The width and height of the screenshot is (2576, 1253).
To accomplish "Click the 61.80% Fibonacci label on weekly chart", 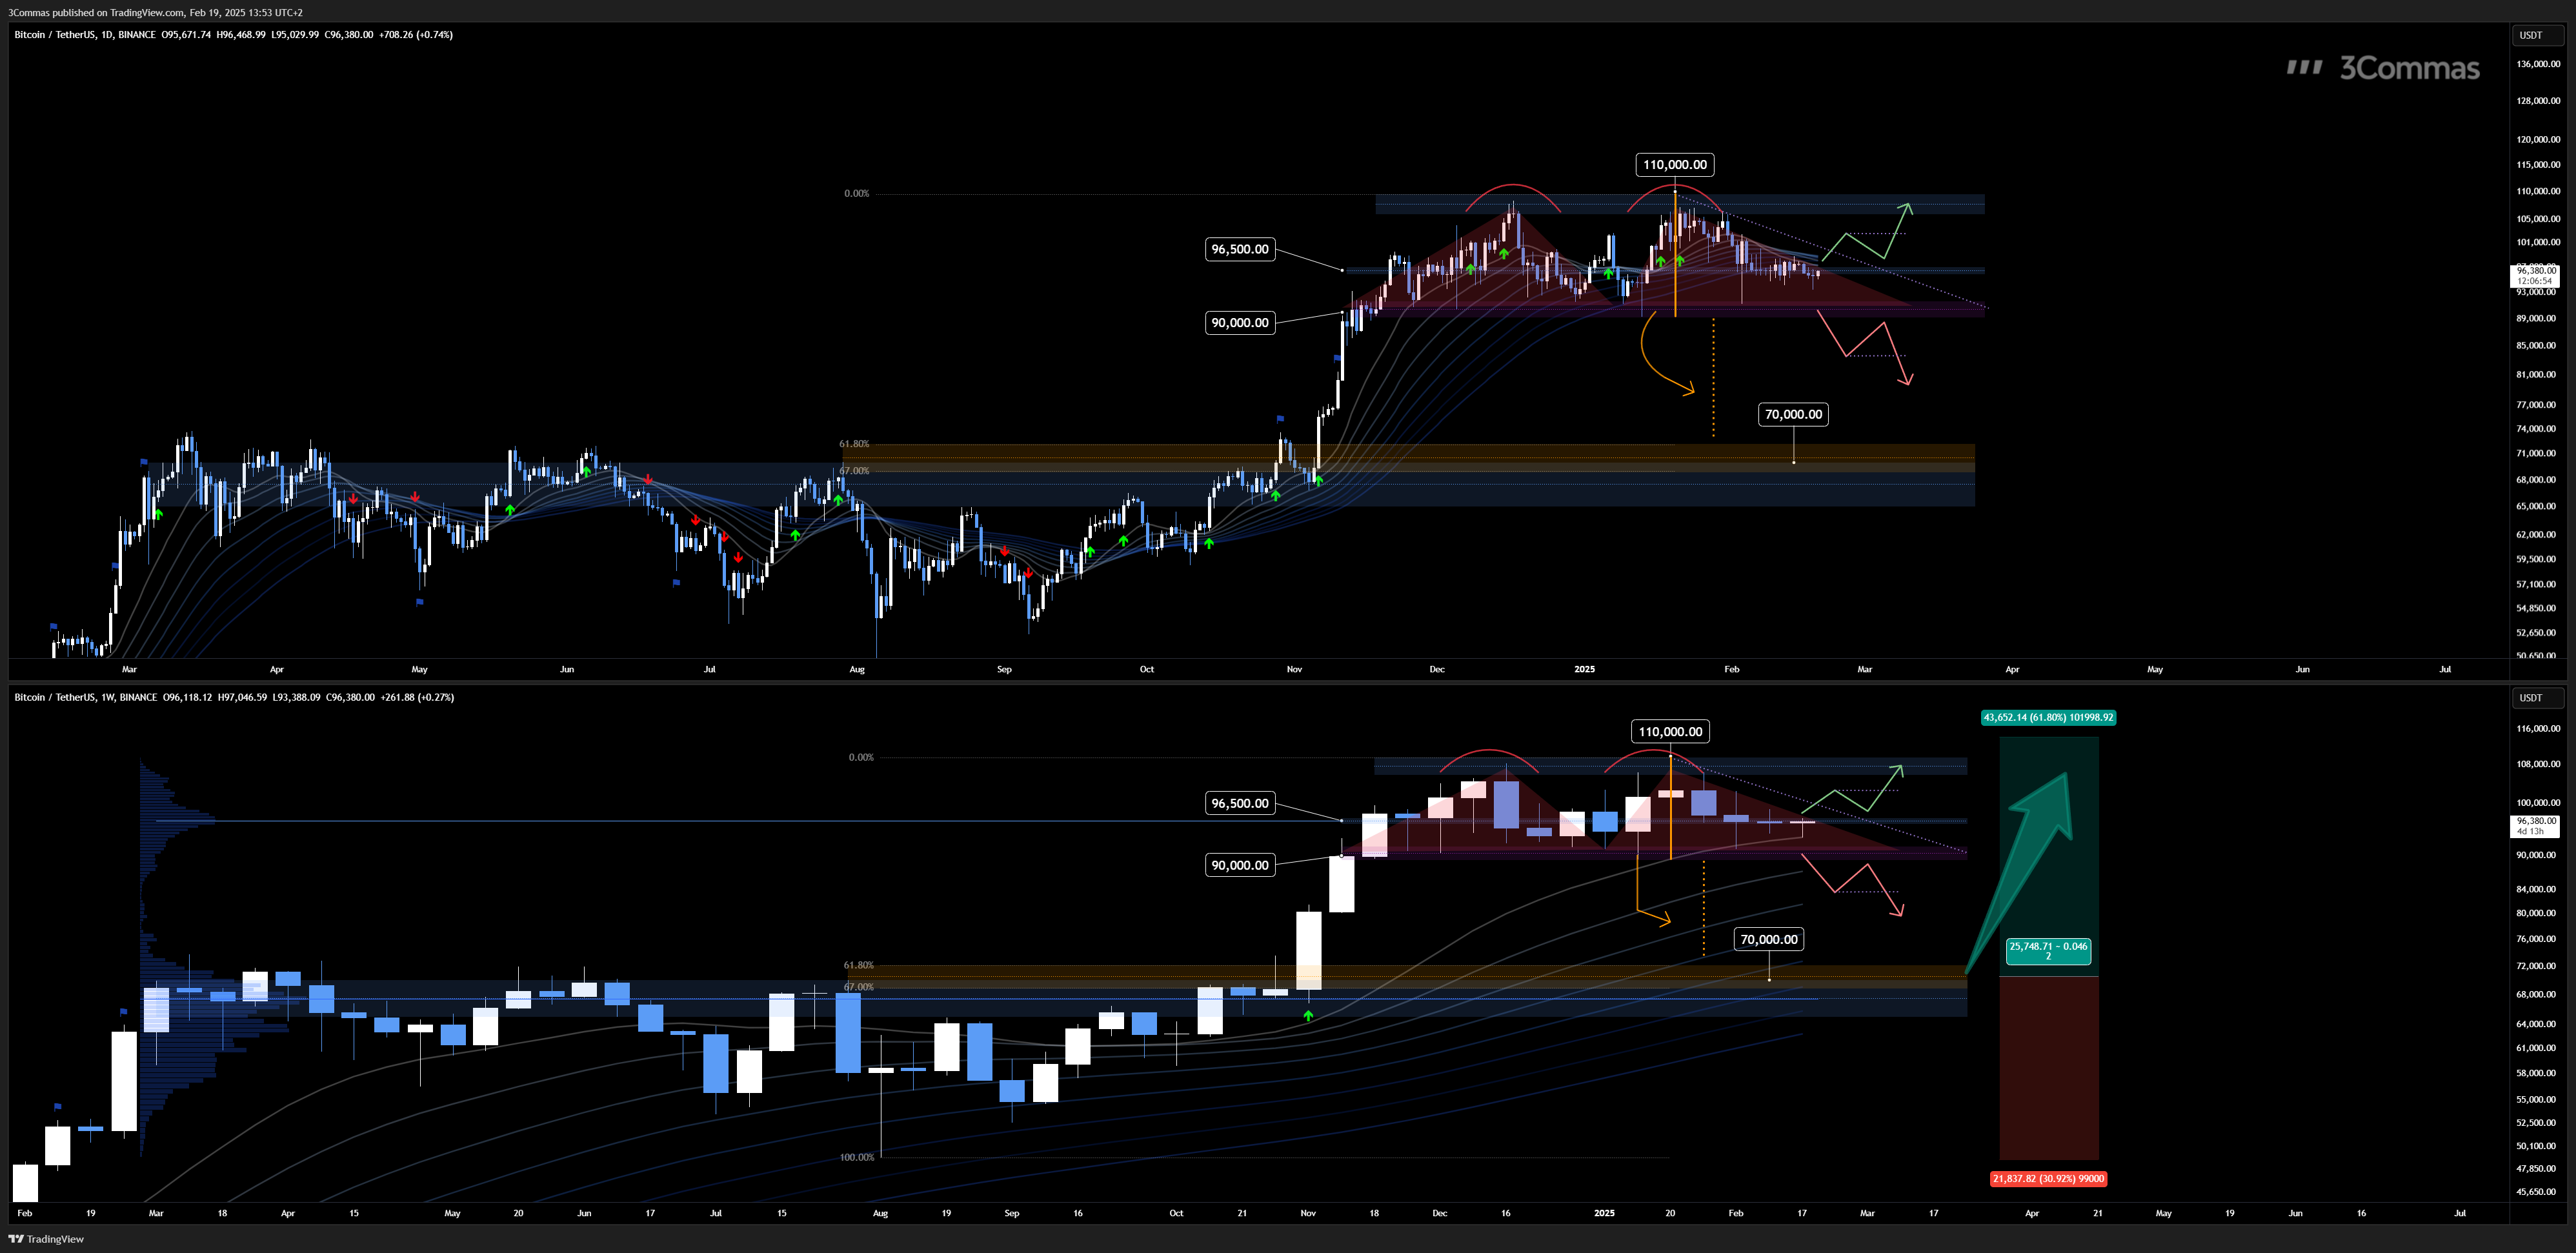I will pos(858,966).
